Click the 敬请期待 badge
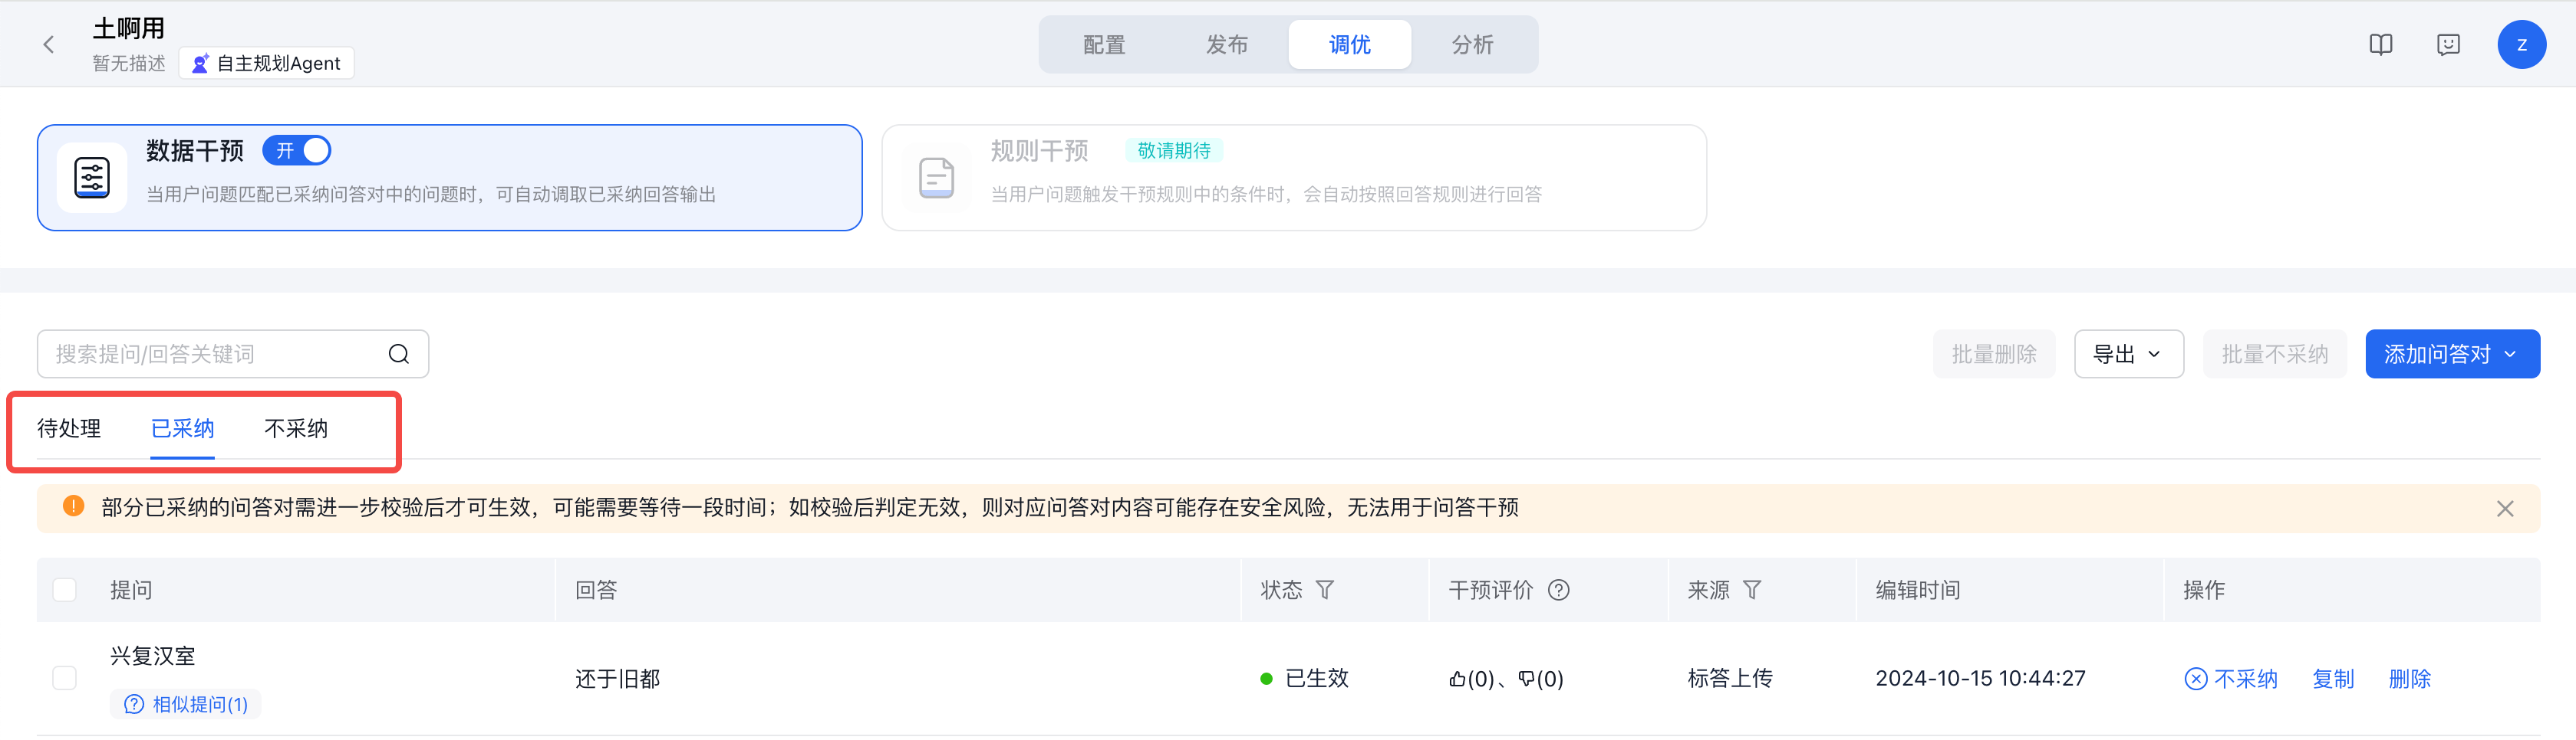The image size is (2576, 740). pyautogui.click(x=1174, y=150)
